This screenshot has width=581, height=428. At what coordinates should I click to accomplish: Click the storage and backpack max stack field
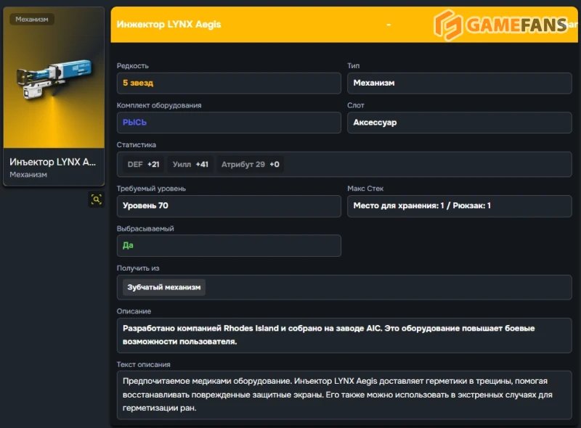pyautogui.click(x=459, y=206)
